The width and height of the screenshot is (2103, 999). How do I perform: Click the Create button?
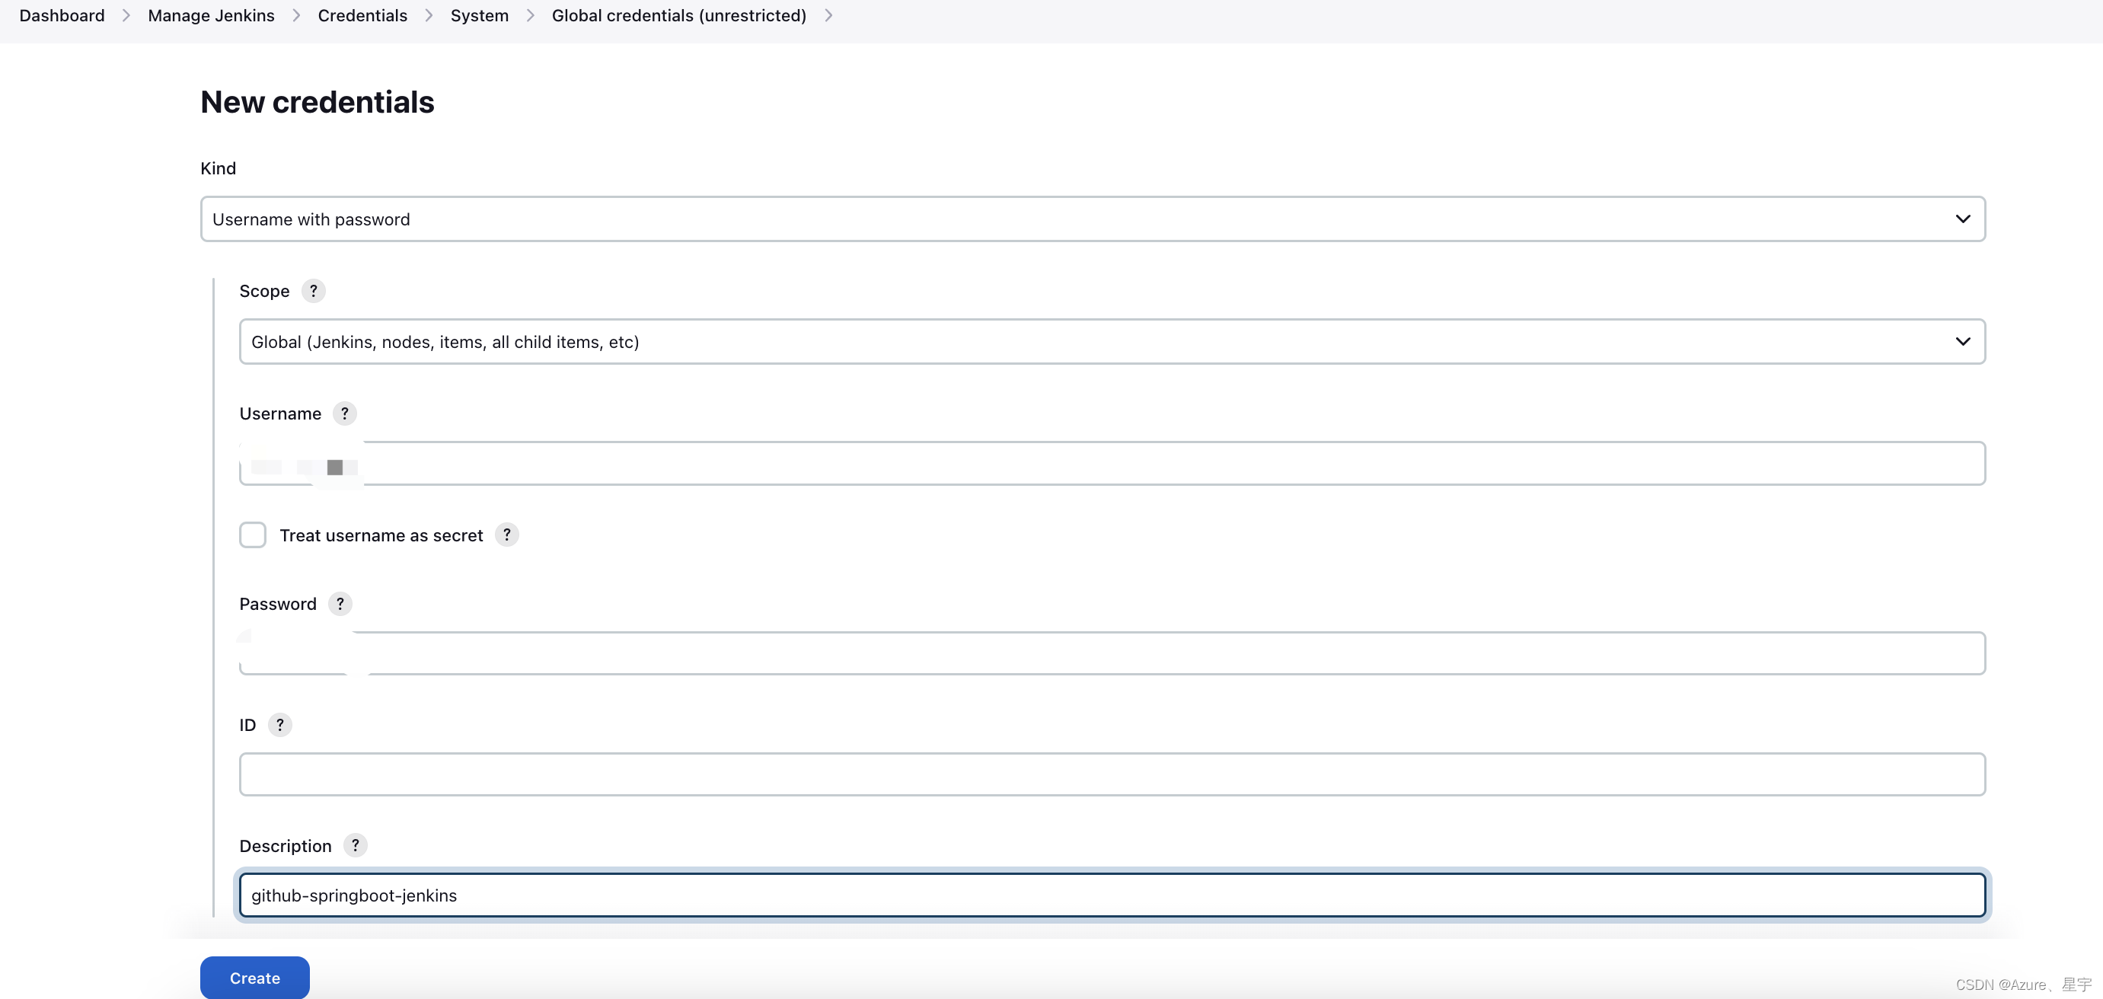tap(255, 978)
